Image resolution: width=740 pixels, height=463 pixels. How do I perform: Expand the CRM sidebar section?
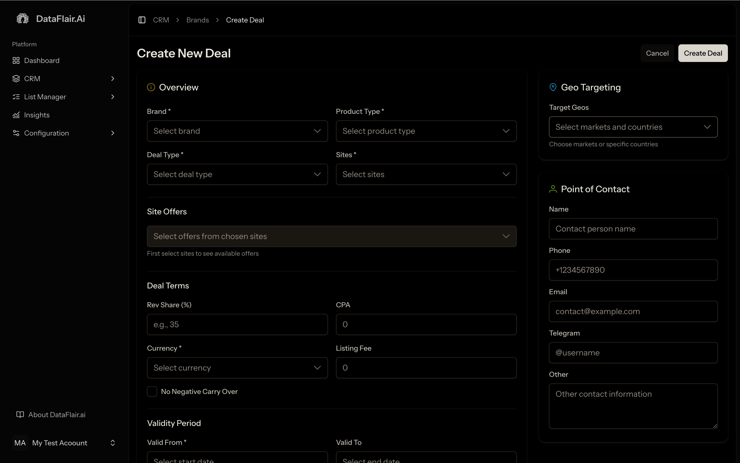[x=113, y=79]
